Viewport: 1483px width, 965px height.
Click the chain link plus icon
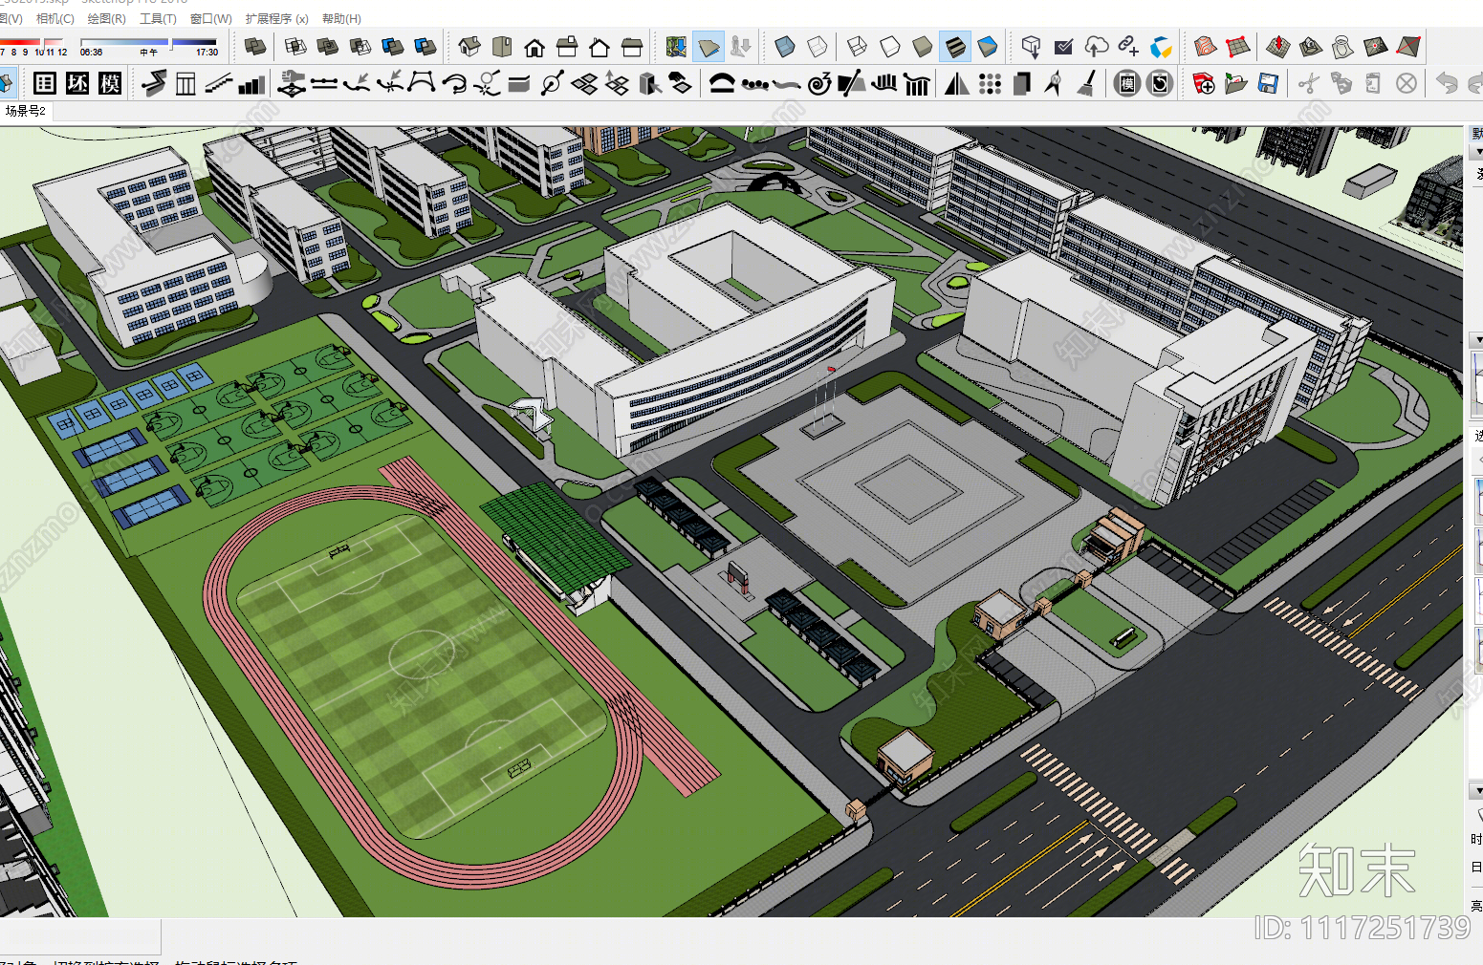[x=1128, y=46]
